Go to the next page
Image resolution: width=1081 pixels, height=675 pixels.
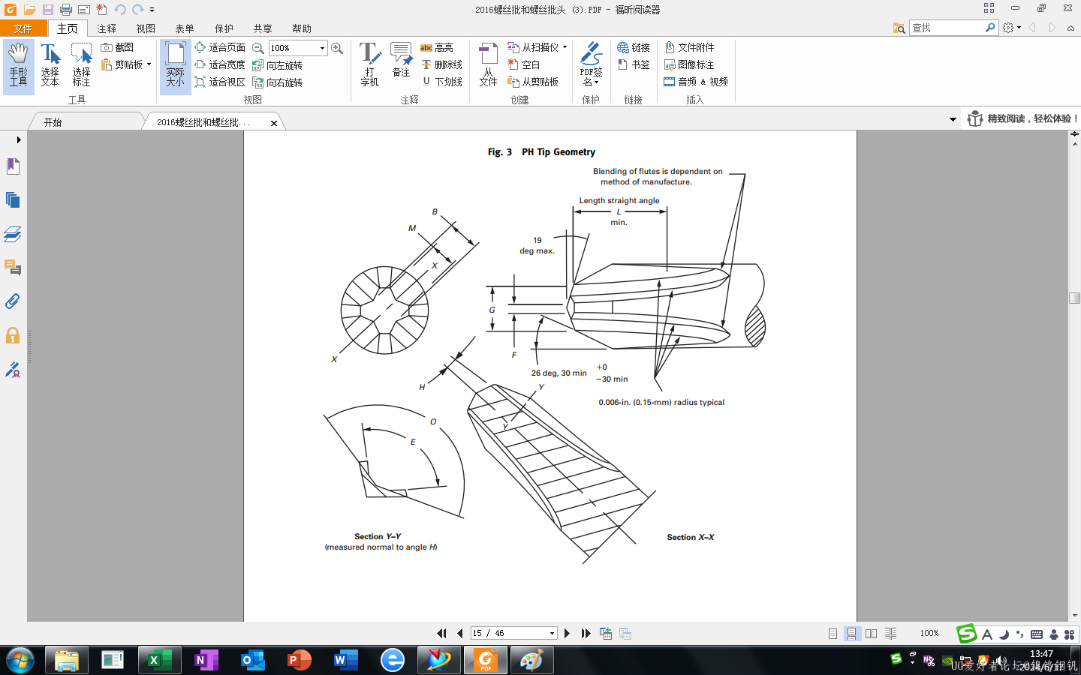coord(567,634)
